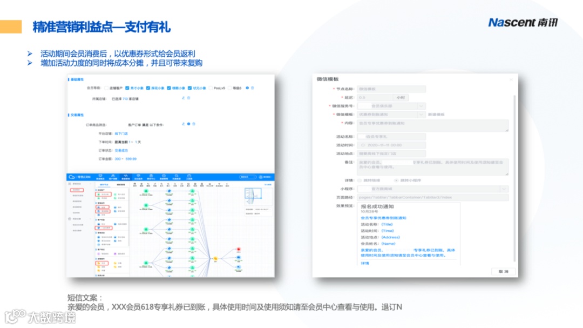Close the 微信模板 dialog with X
This screenshot has width=583, height=328.
click(x=511, y=79)
